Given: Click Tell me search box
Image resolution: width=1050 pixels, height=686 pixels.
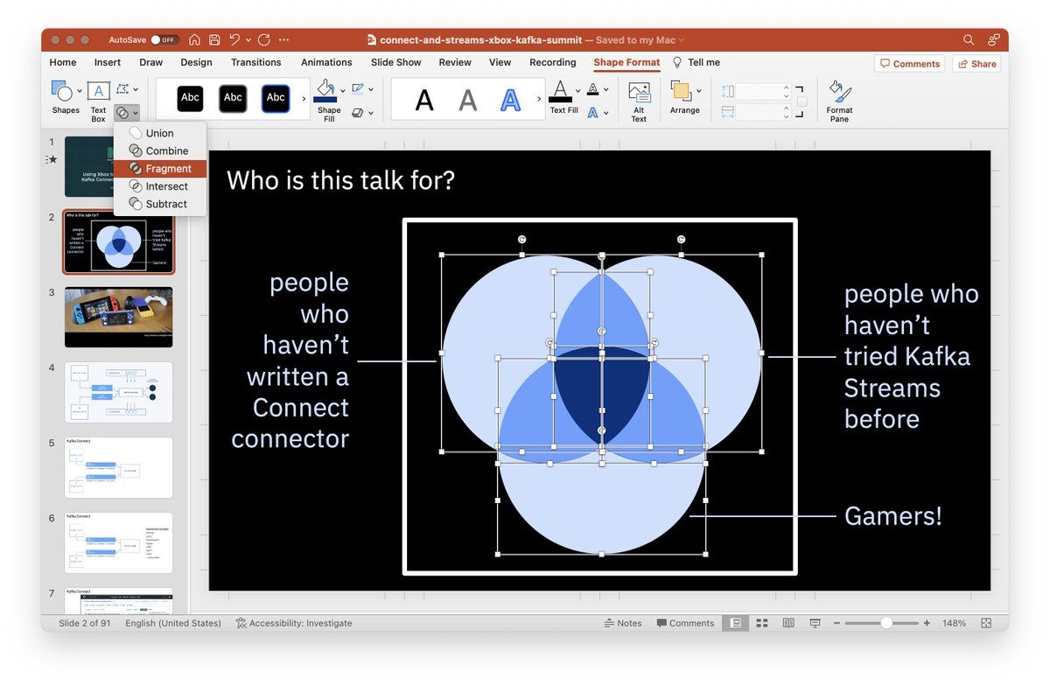Looking at the screenshot, I should tap(696, 63).
